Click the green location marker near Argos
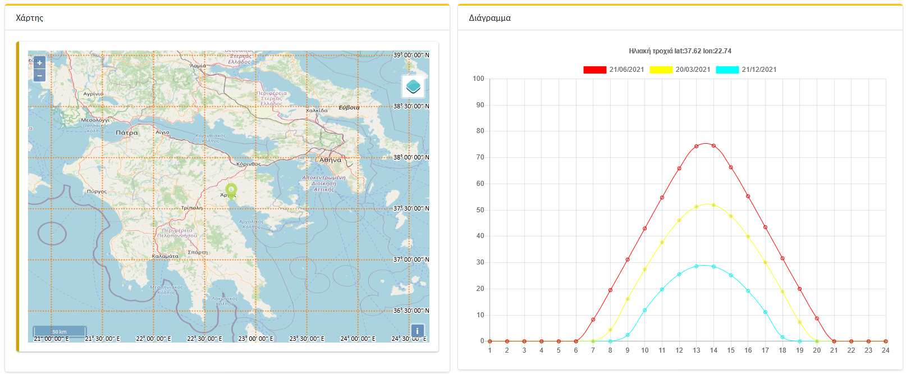The height and width of the screenshot is (374, 906). [231, 190]
